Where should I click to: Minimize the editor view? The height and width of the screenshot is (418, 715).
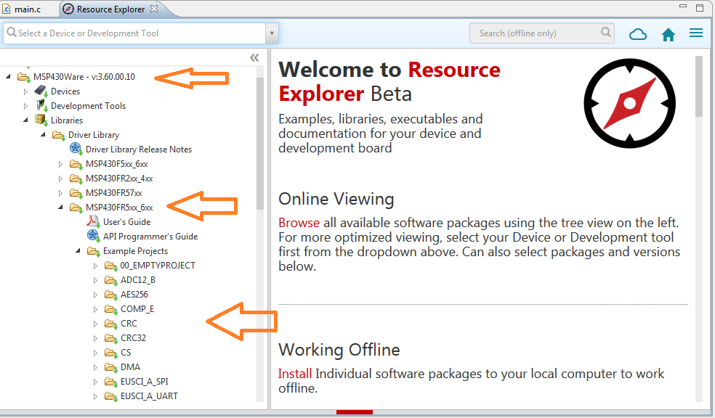[682, 7]
